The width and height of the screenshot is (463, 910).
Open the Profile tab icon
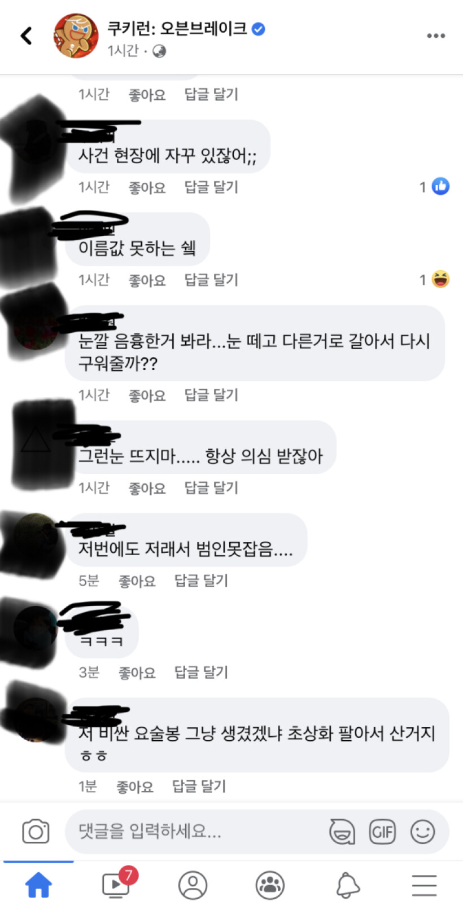point(193,885)
